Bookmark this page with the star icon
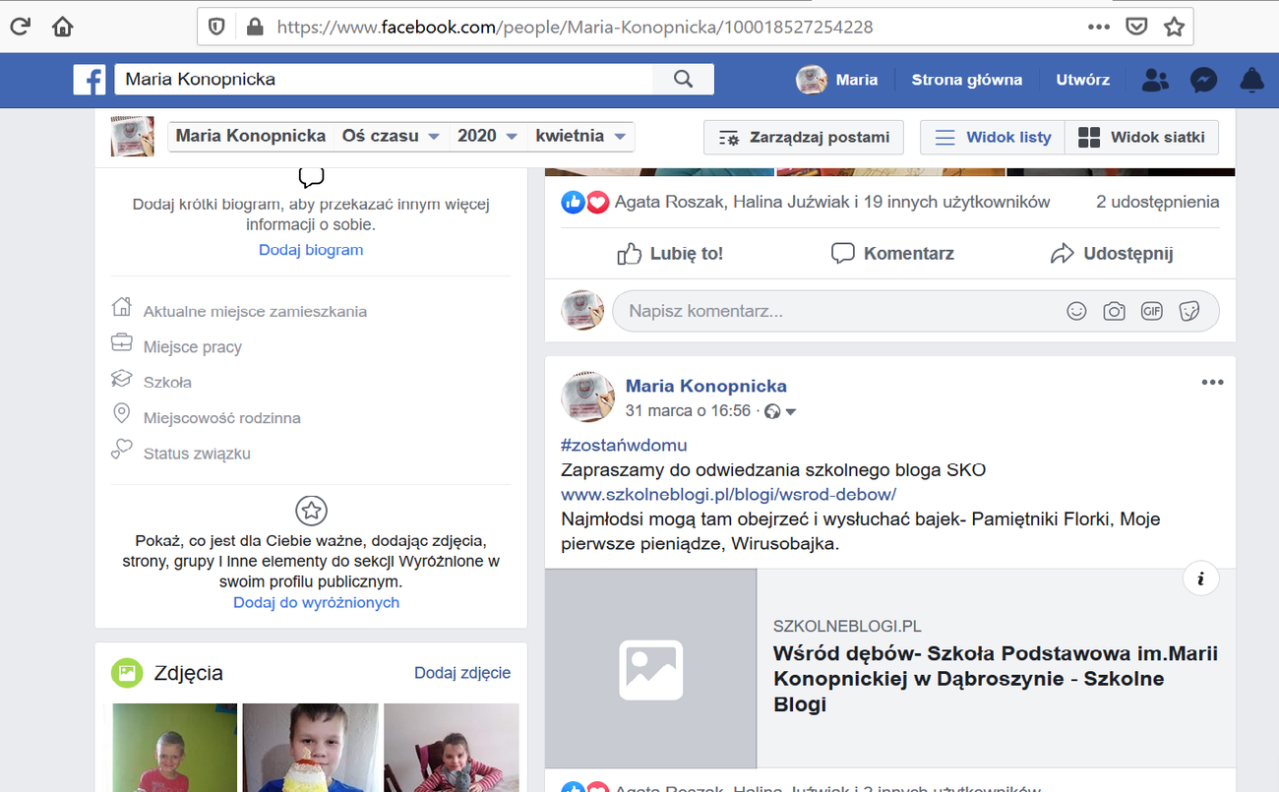 click(1174, 27)
